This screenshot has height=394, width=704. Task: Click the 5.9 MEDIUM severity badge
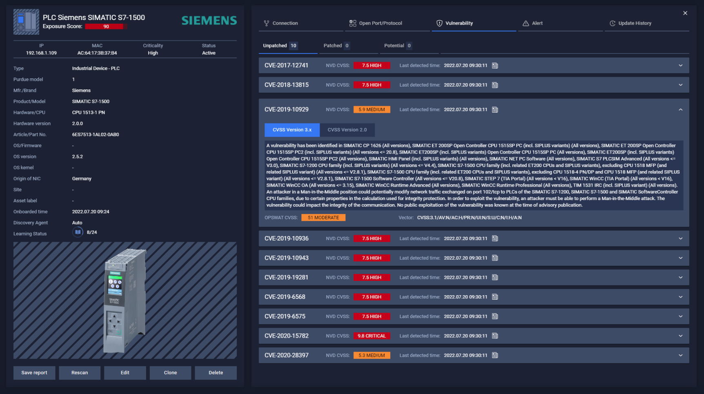click(371, 109)
